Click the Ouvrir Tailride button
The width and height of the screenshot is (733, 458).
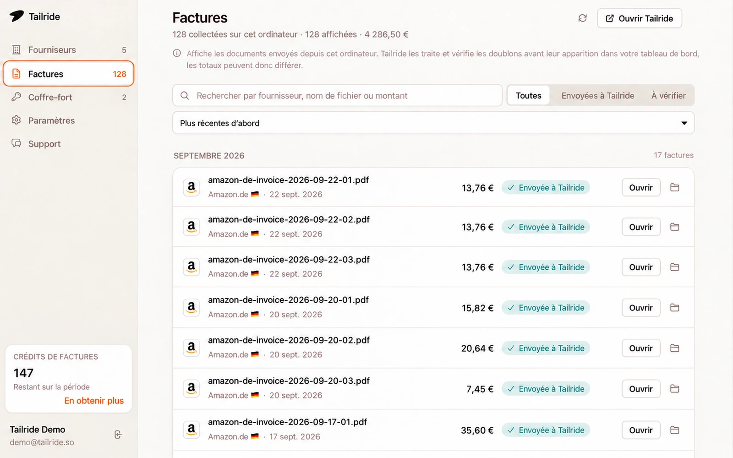pos(640,18)
